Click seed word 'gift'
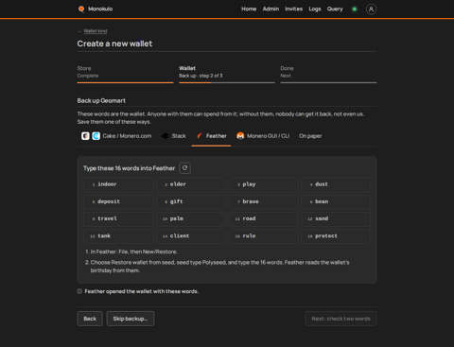This screenshot has height=347, width=454. coord(177,201)
